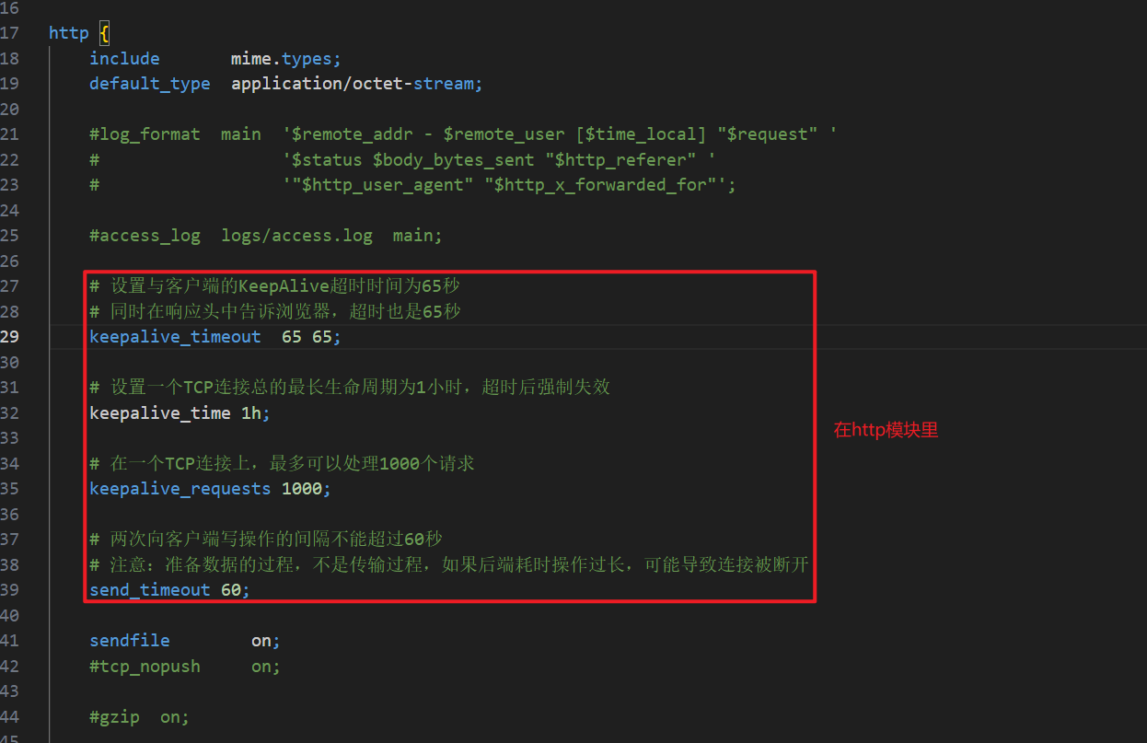This screenshot has height=743, width=1147.
Task: Place cursor at opening brace after http
Action: [105, 33]
